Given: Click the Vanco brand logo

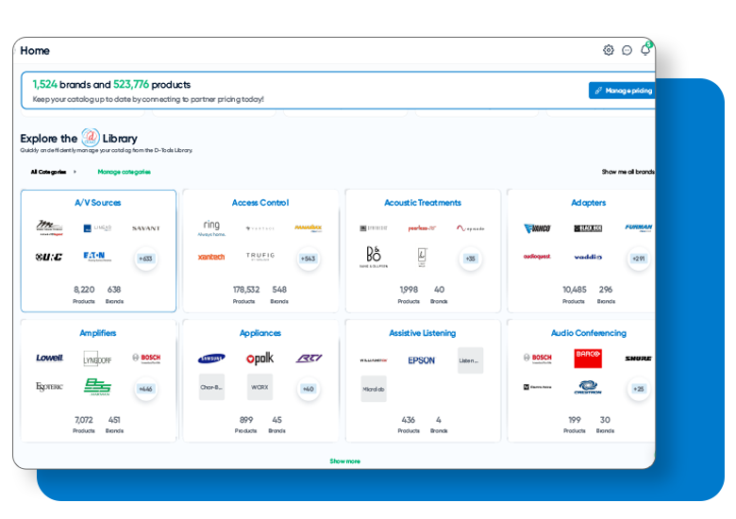Looking at the screenshot, I should [537, 228].
